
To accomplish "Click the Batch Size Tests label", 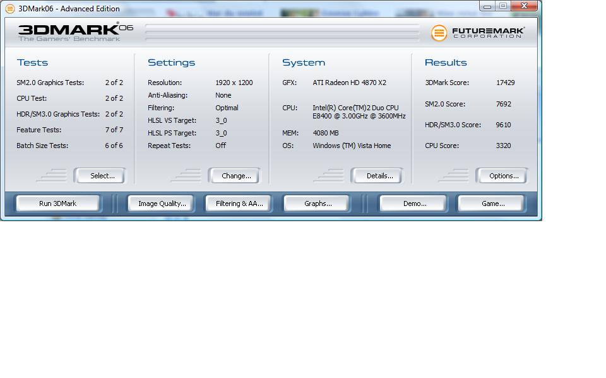I will coord(42,146).
